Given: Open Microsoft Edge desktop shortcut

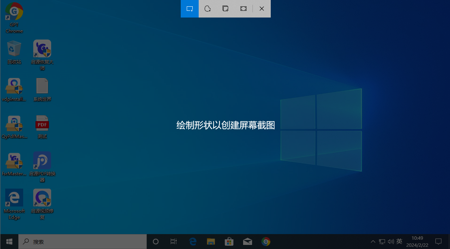Looking at the screenshot, I should pyautogui.click(x=14, y=204).
